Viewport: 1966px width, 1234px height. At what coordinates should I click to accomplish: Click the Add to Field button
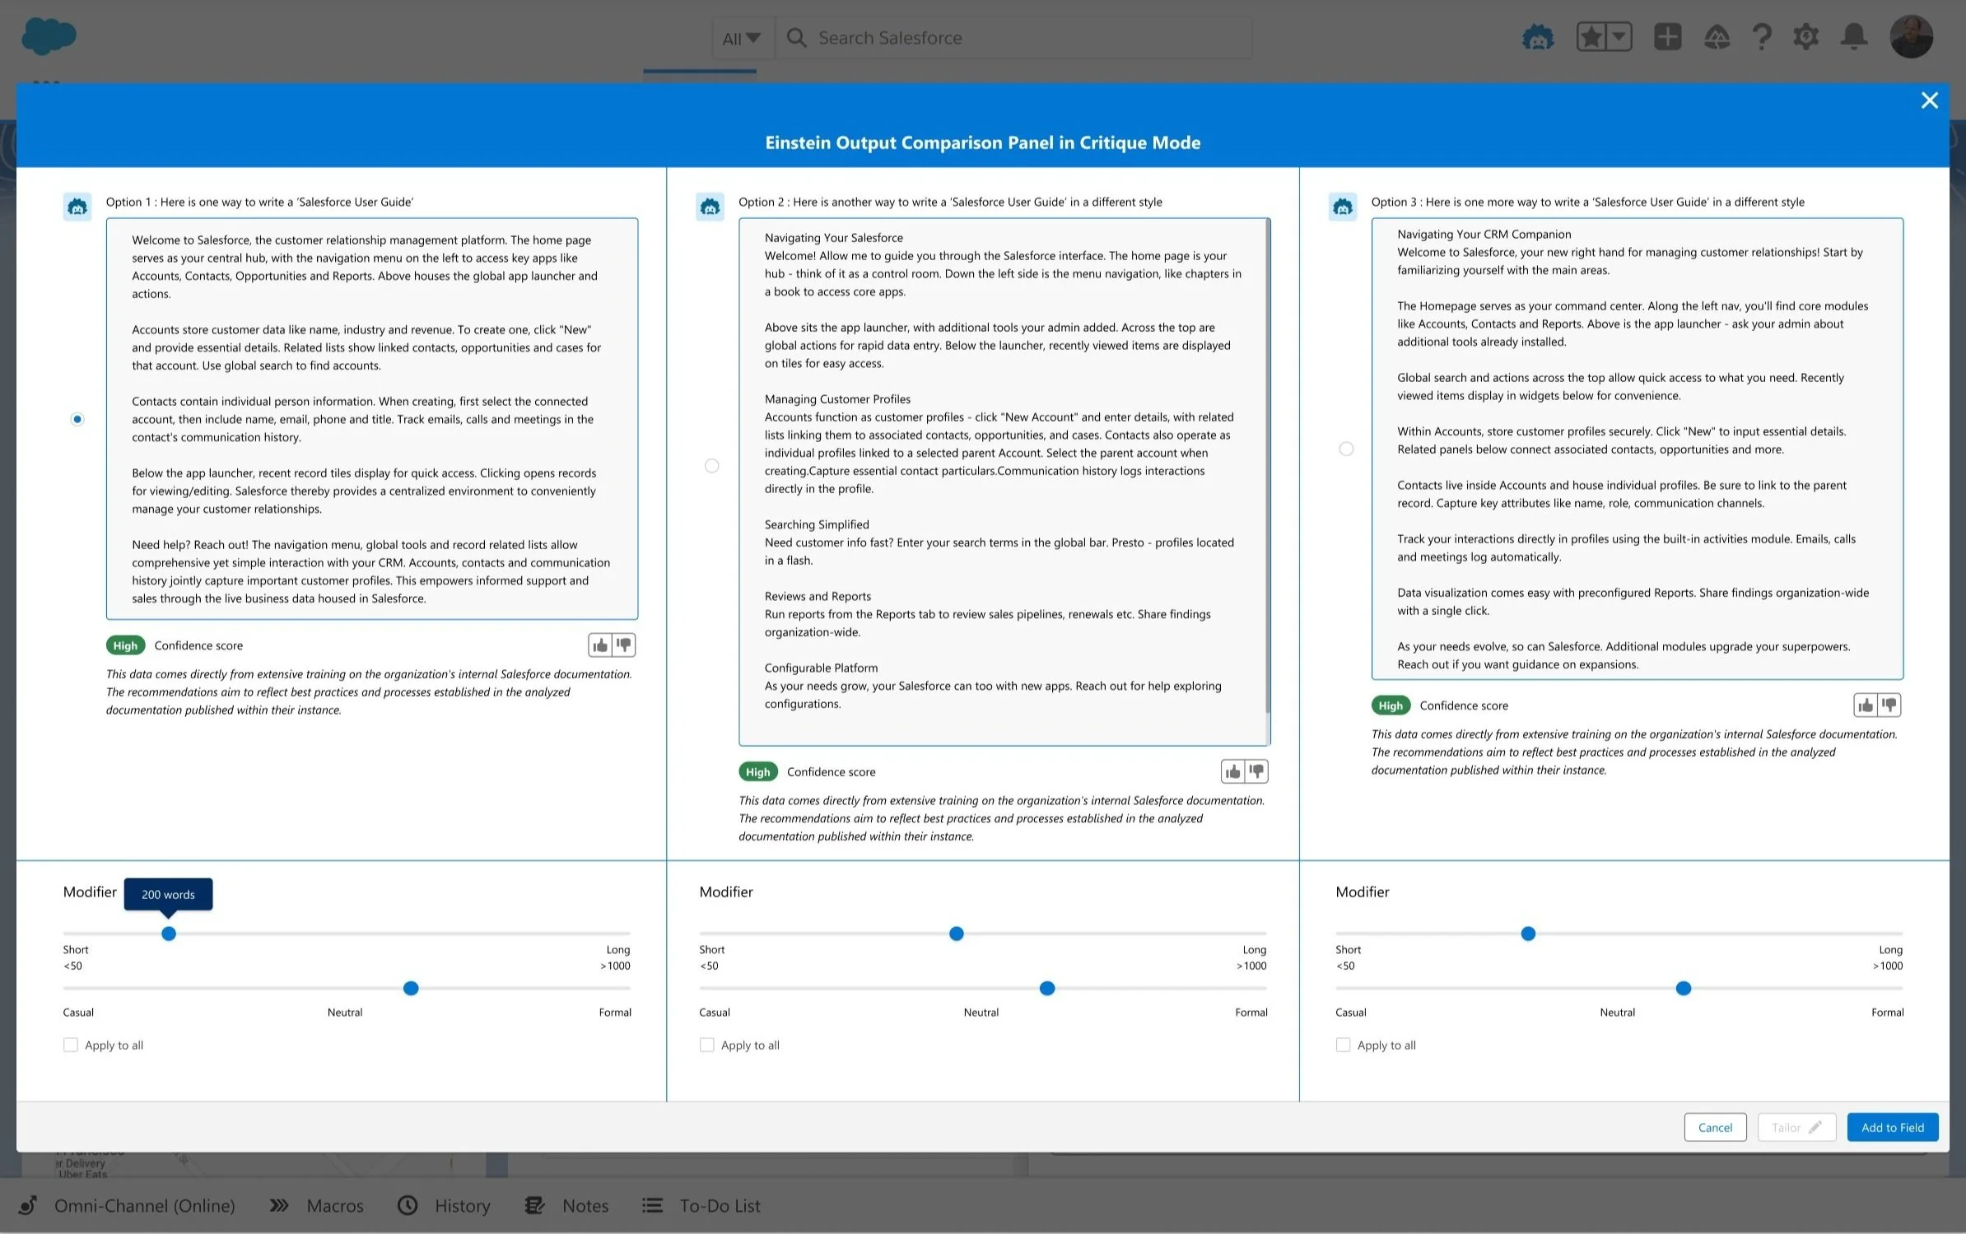point(1892,1127)
